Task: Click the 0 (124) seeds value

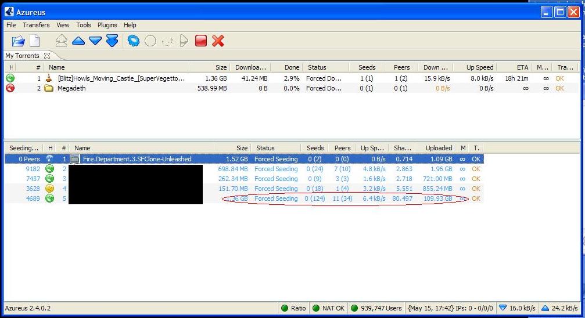Action: coord(314,198)
